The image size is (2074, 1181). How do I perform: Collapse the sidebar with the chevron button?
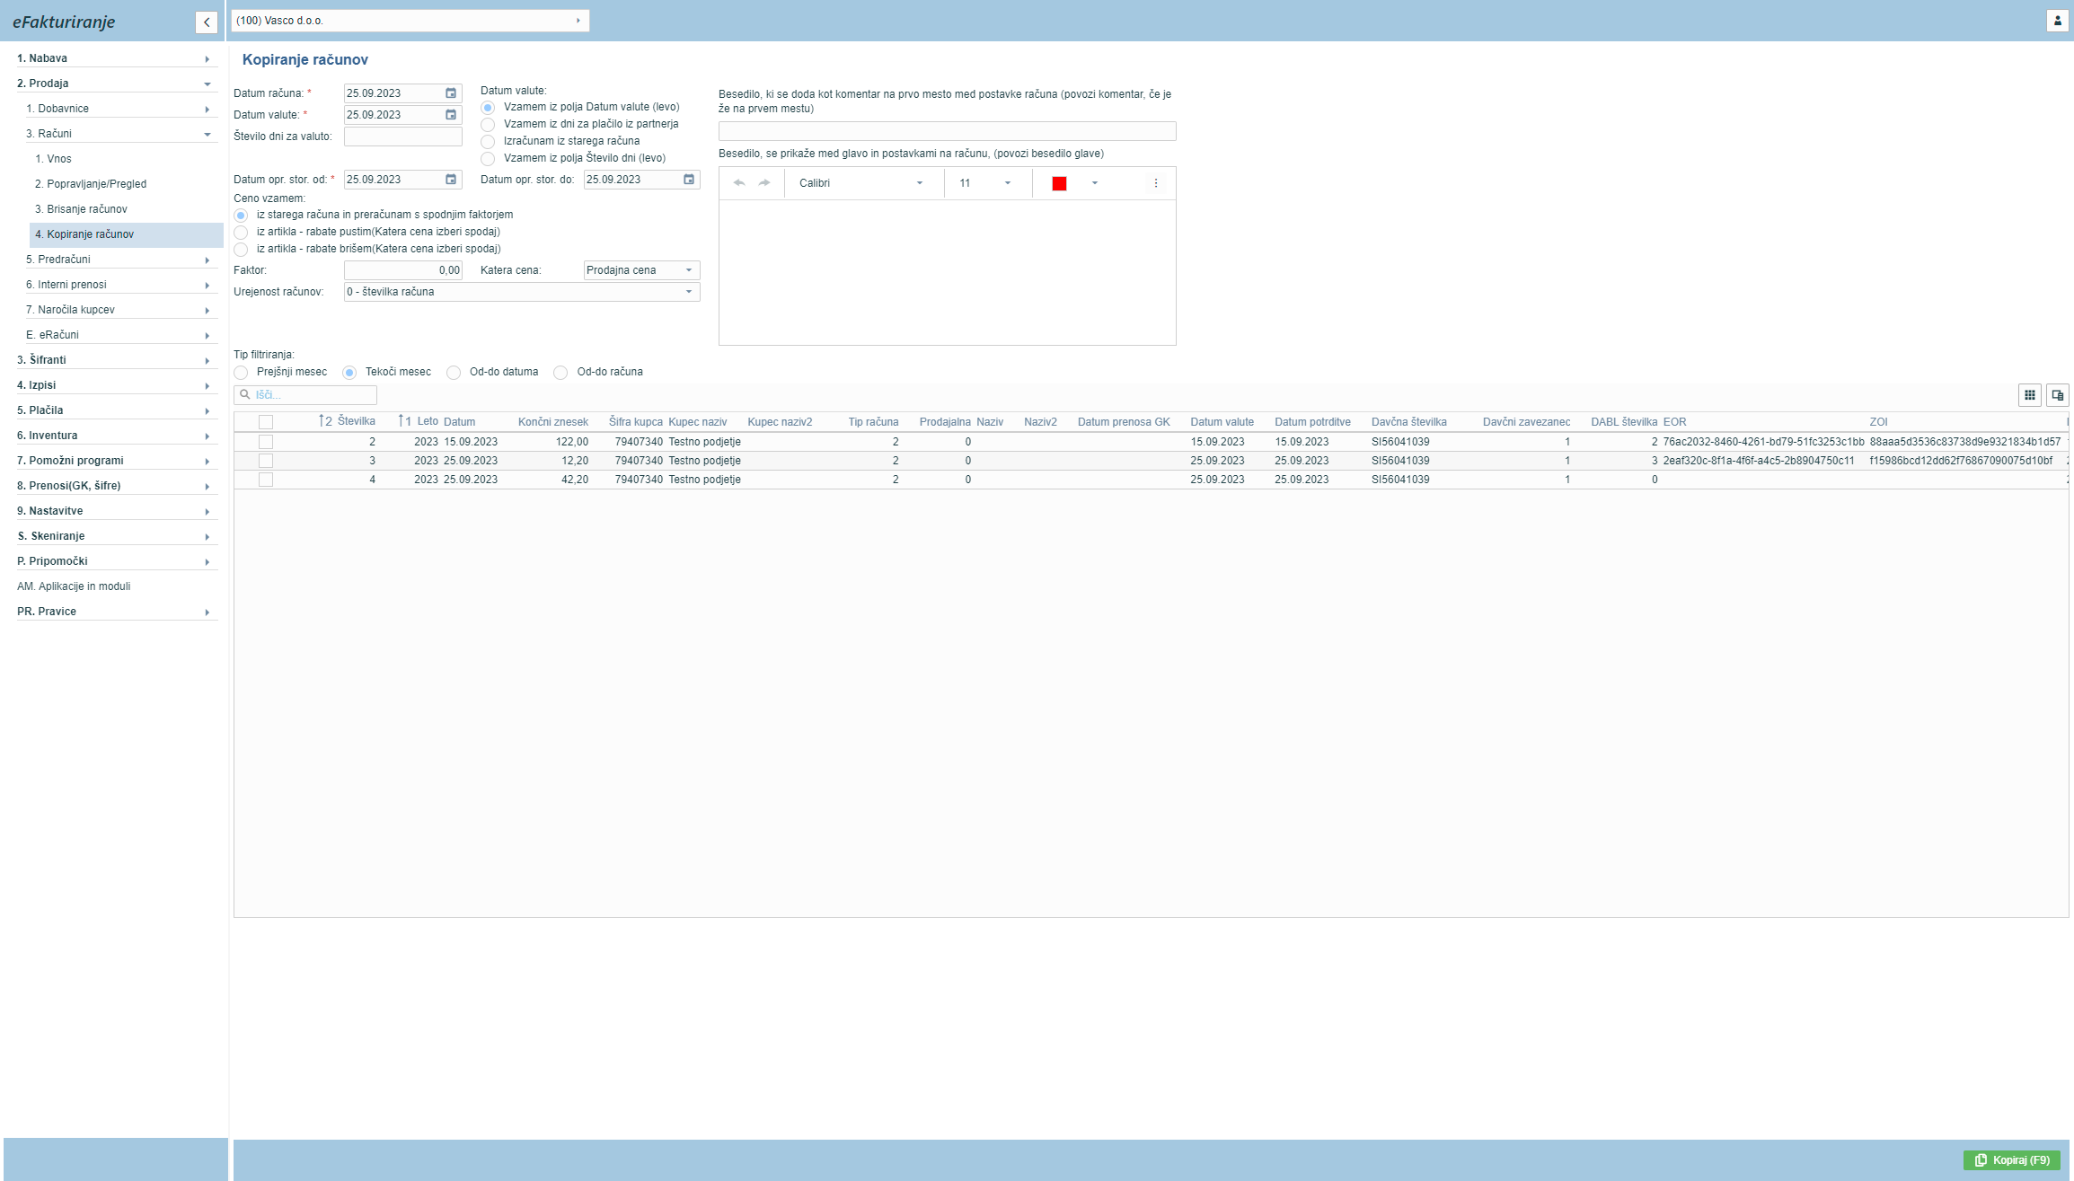(207, 22)
